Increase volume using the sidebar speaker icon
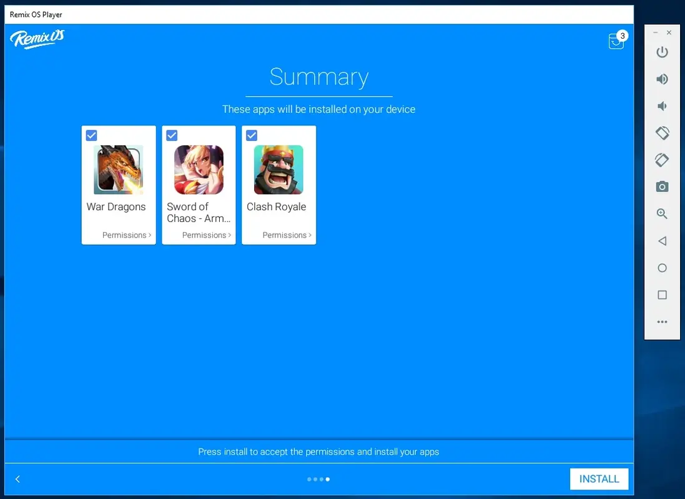Screen dimensions: 685x499 662,79
